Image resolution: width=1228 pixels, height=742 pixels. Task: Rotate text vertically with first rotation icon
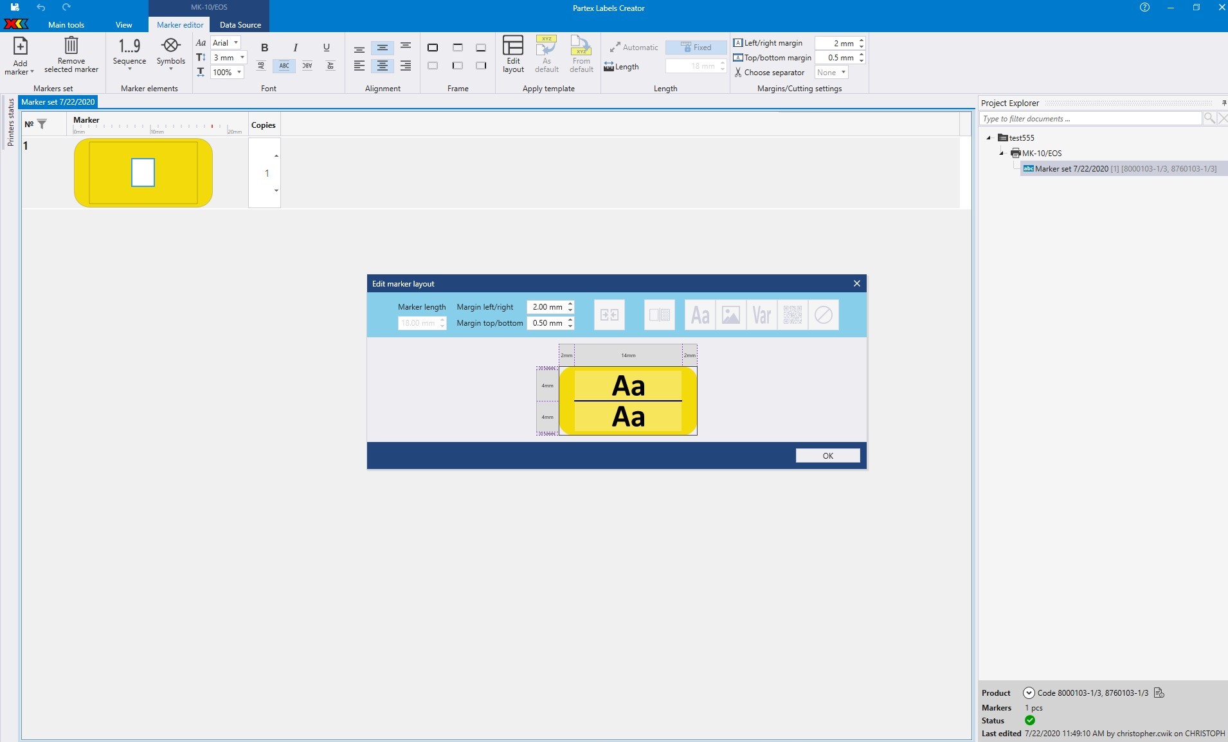tap(261, 66)
